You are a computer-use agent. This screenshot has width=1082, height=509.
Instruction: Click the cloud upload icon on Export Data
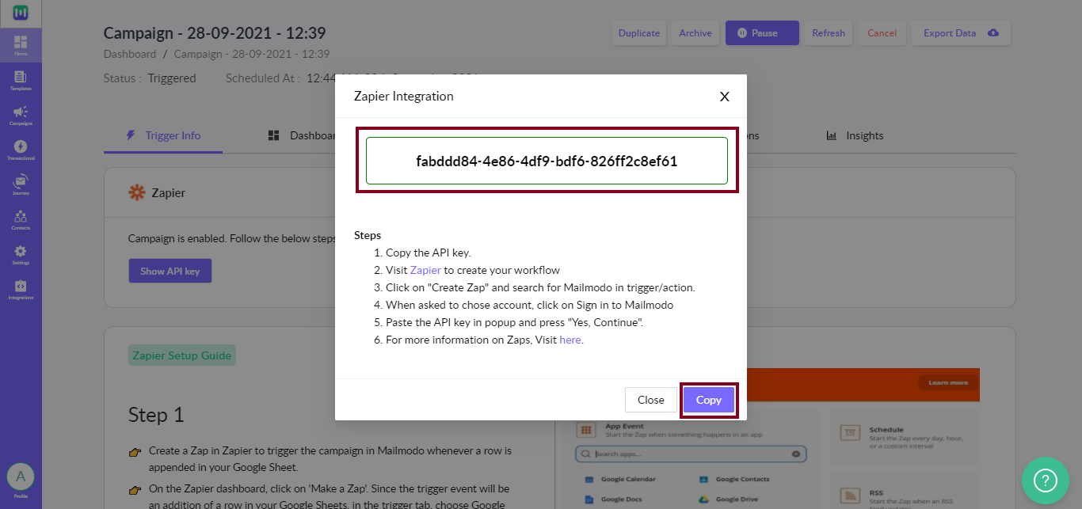(993, 33)
